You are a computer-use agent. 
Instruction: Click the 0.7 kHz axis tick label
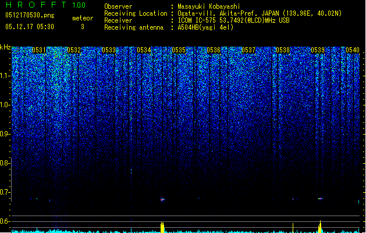pos(3,192)
